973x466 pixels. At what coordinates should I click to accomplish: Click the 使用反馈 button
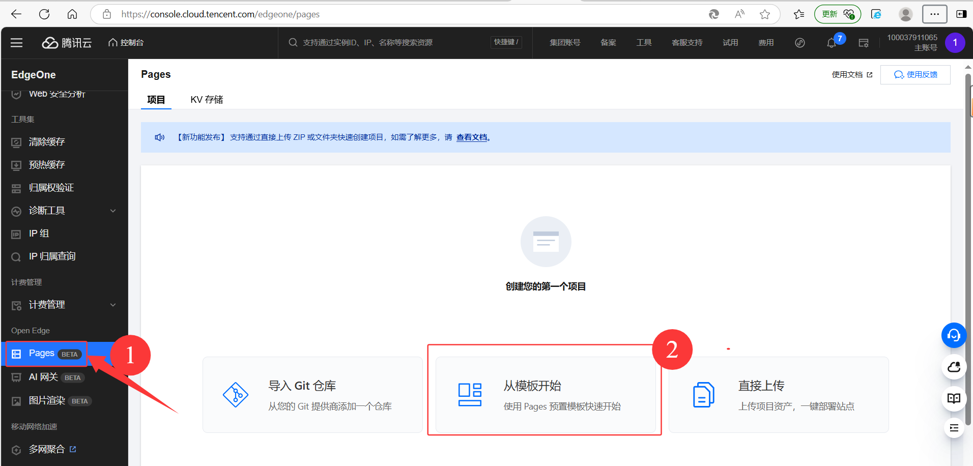point(915,75)
